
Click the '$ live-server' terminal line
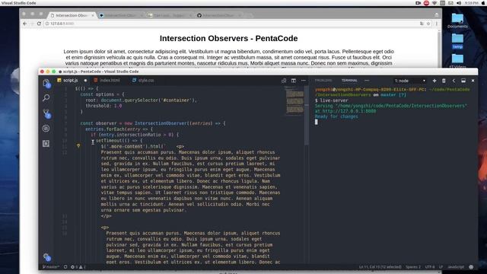click(332, 100)
